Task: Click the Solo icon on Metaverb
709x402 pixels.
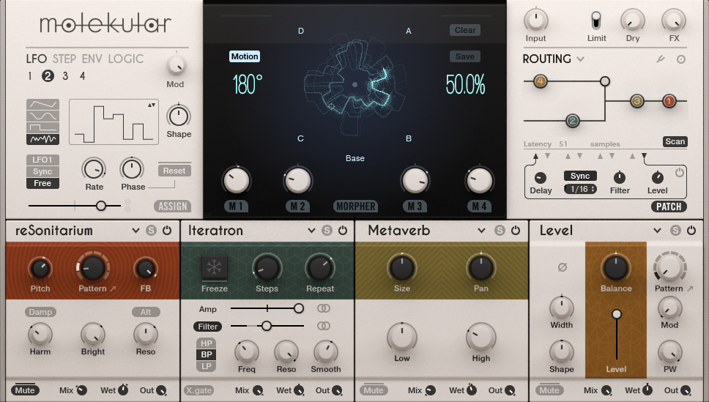Action: [x=500, y=231]
